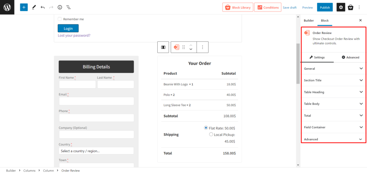The image size is (367, 173).
Task: Click the scrollbar up arrow
Action: point(298,16)
